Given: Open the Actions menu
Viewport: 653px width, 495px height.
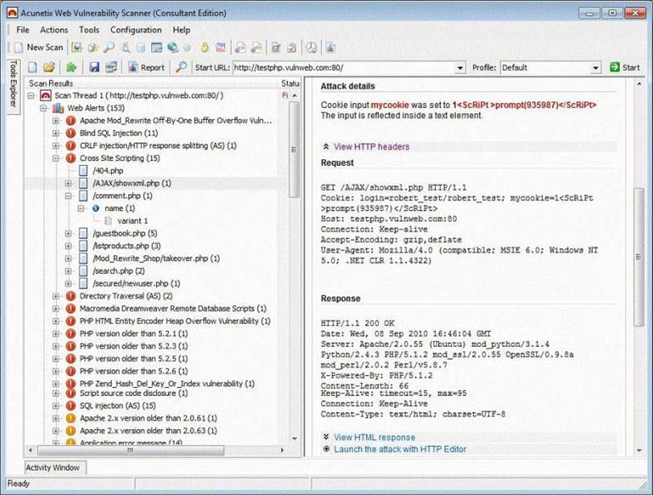Looking at the screenshot, I should 55,30.
